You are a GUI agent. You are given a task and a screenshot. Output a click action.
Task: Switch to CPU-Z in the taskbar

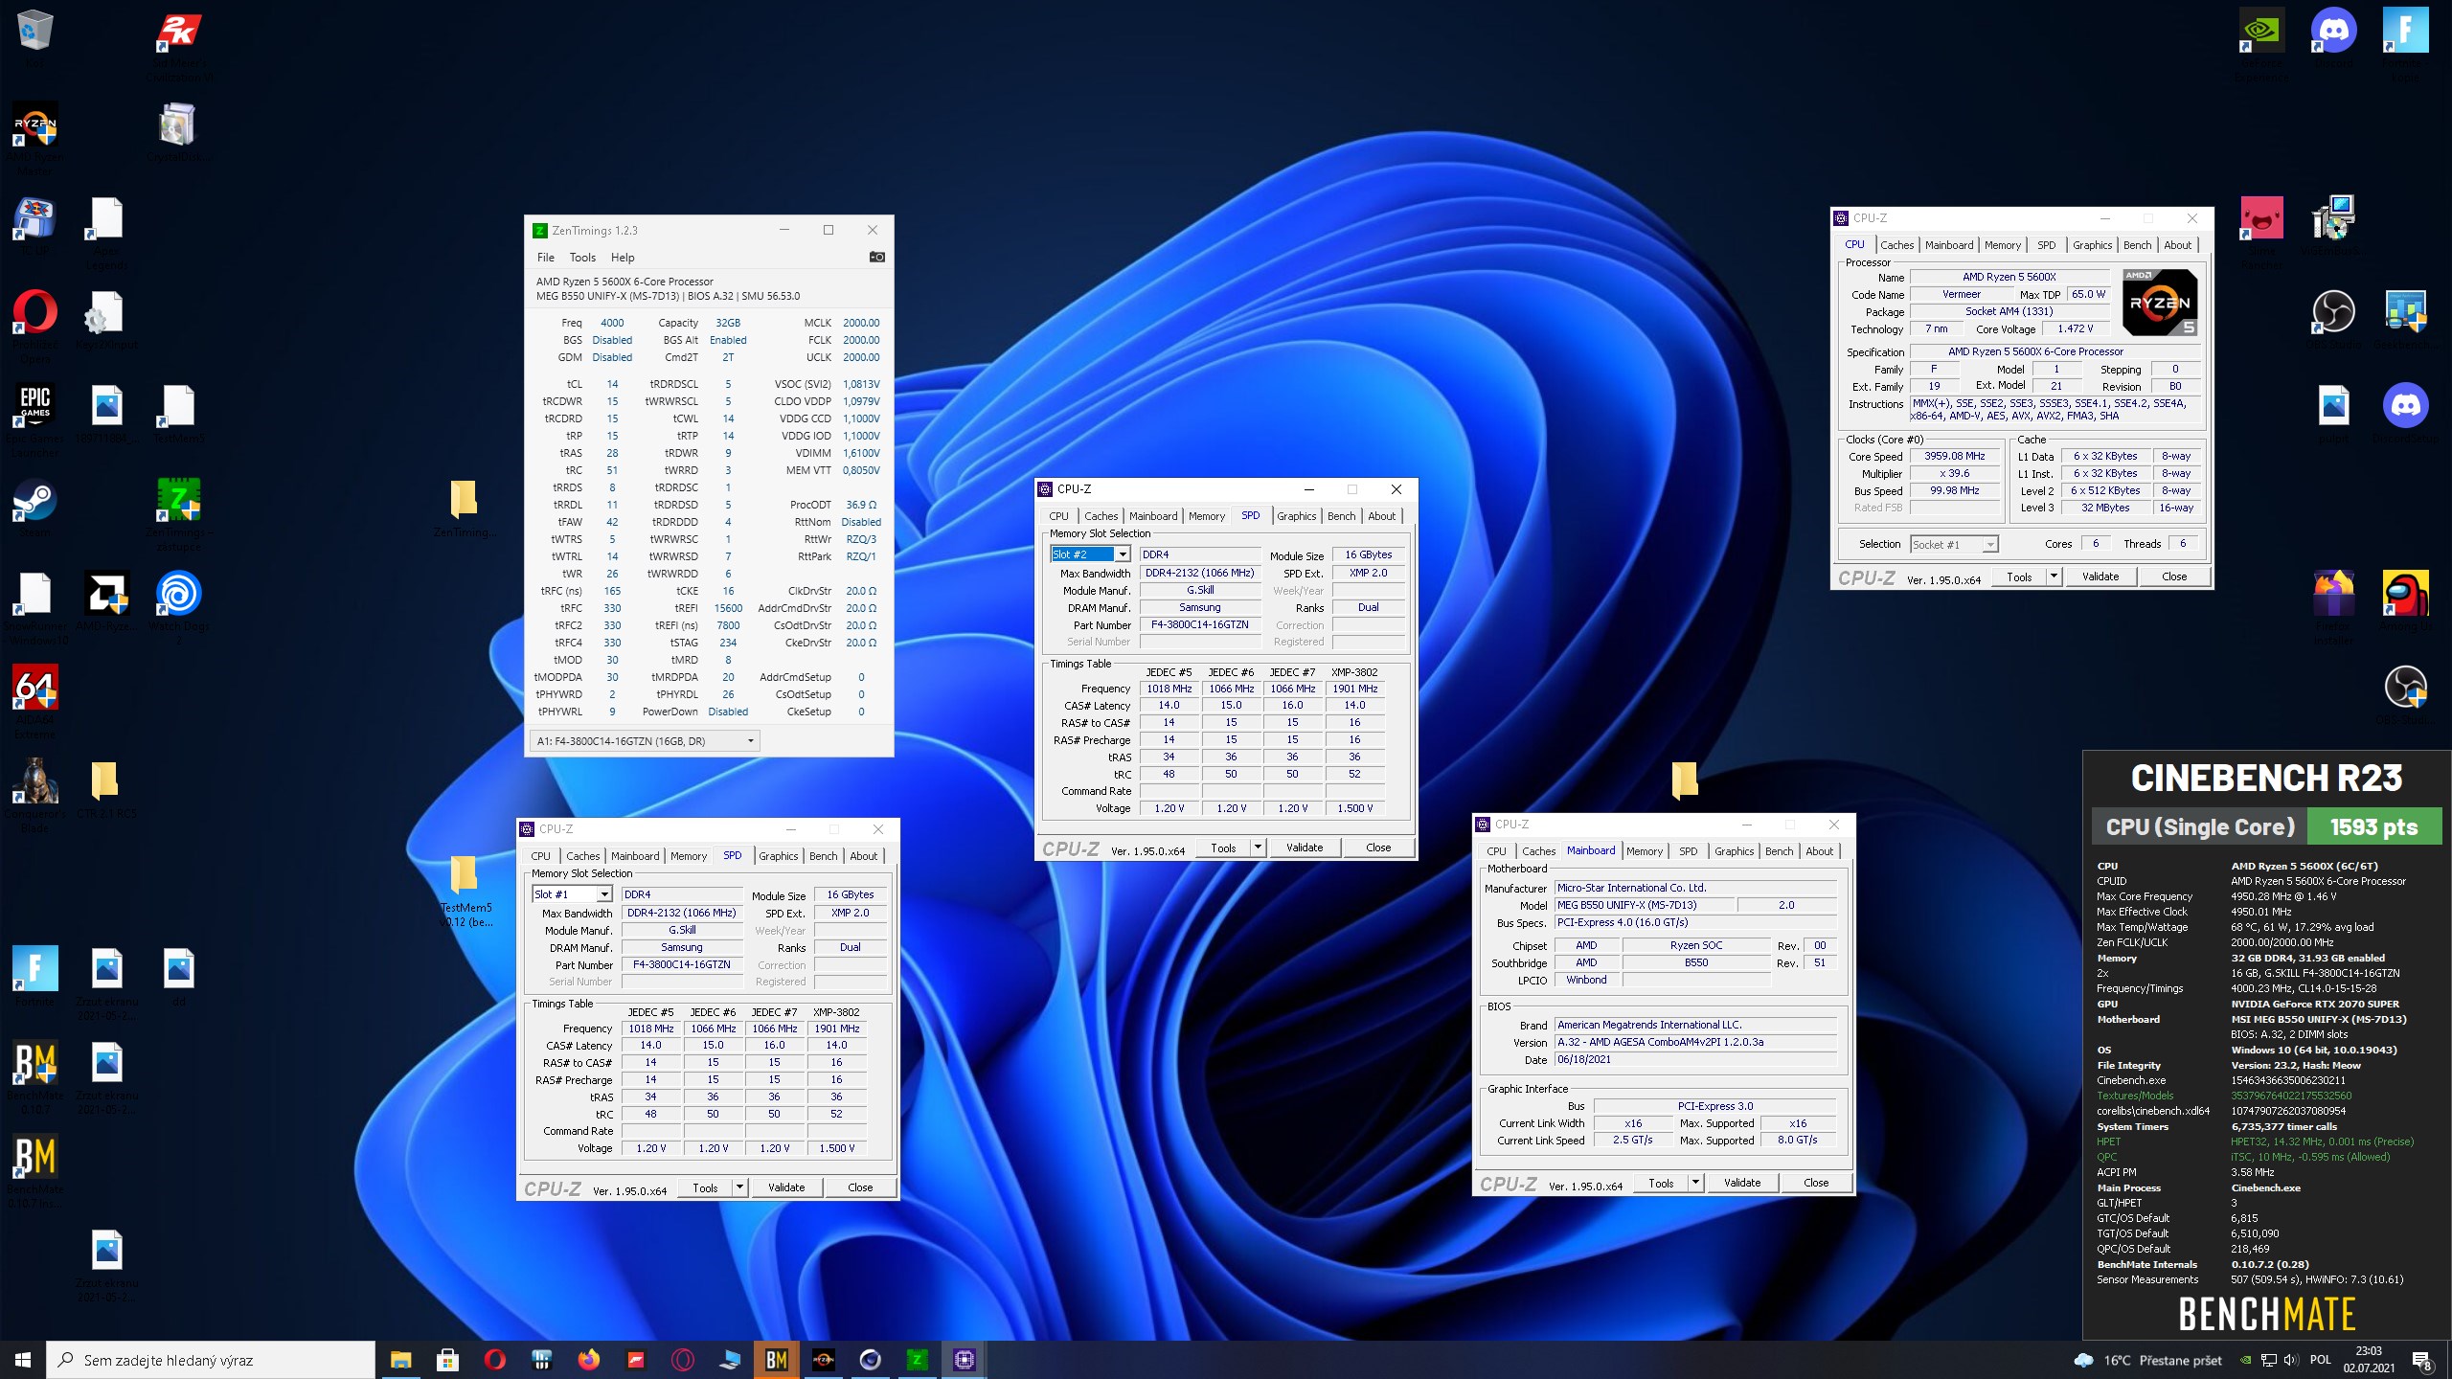tap(964, 1360)
